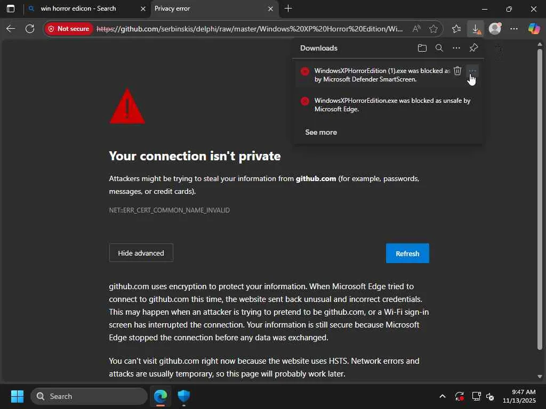This screenshot has height=409, width=546.
Task: Delete the WindowsXPHorrorEdition (1).exe download
Action: [457, 71]
